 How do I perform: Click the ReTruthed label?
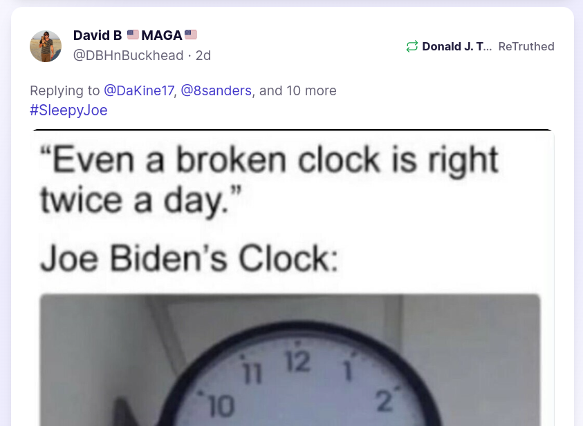(x=526, y=46)
